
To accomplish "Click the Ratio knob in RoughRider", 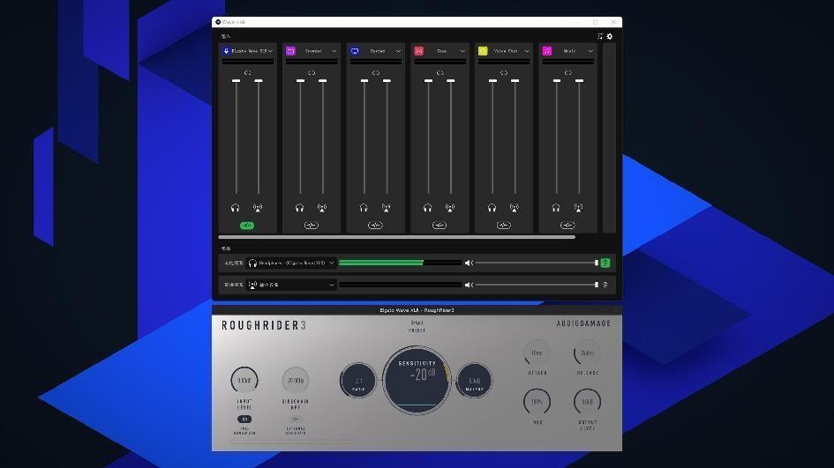I will pos(358,381).
